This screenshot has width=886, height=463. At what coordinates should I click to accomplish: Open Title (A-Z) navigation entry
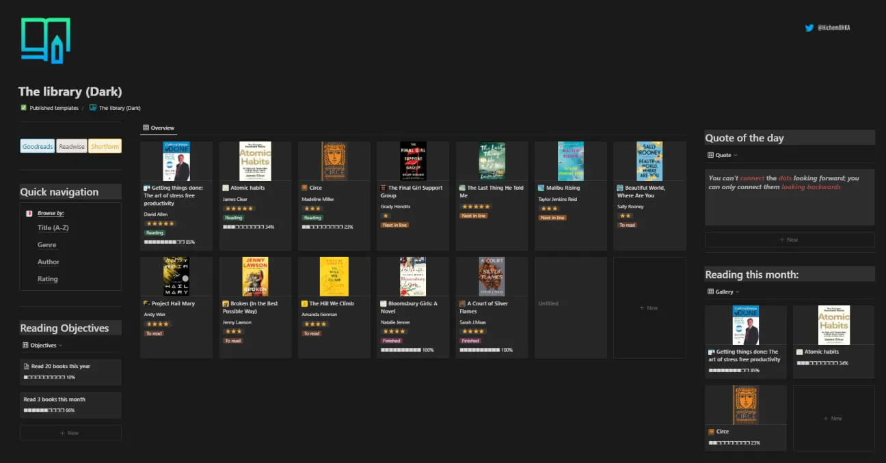tap(53, 228)
